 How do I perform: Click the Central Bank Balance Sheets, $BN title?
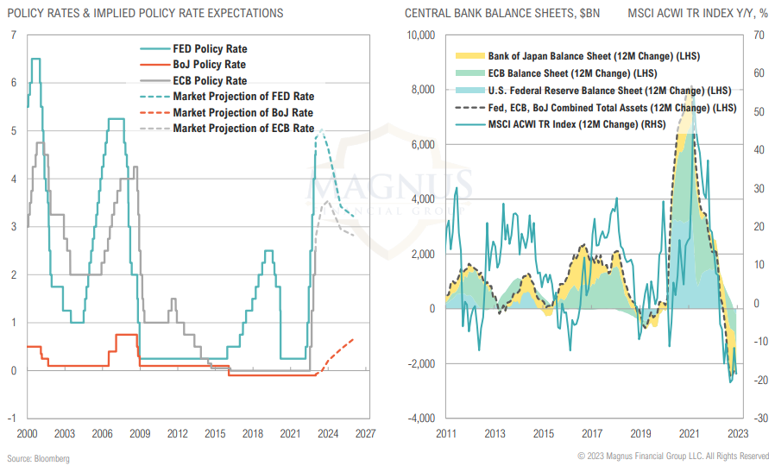pyautogui.click(x=501, y=14)
